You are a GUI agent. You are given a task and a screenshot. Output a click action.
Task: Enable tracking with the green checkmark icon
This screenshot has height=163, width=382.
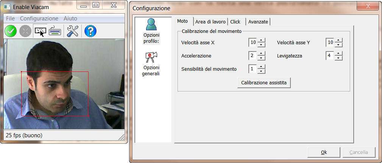click(11, 31)
